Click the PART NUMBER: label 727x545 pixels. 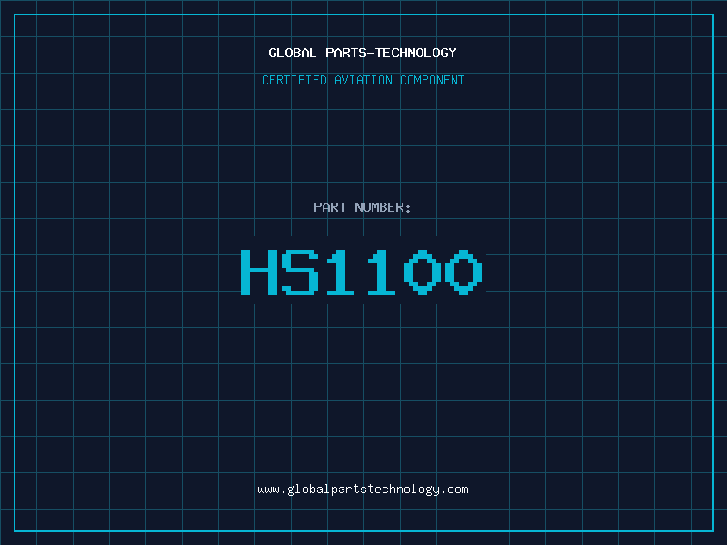click(363, 207)
